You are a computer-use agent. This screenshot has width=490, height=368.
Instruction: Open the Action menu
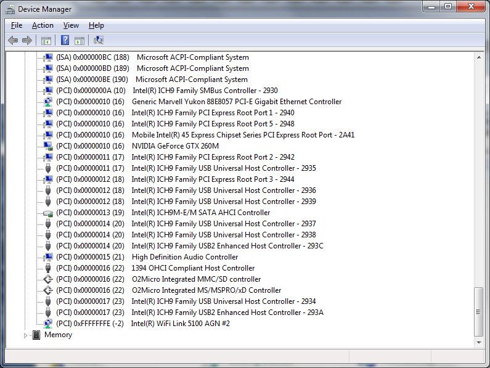point(43,25)
